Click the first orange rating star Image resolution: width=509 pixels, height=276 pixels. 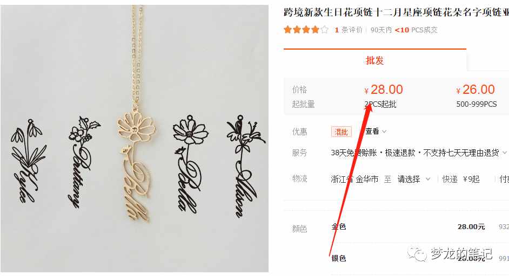pos(287,30)
